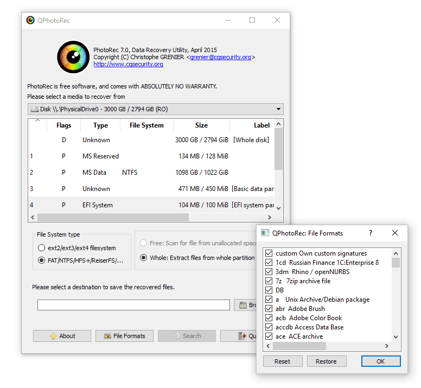The width and height of the screenshot is (421, 388).
Task: Maximize the QPhotoRec window
Action: pos(252,20)
